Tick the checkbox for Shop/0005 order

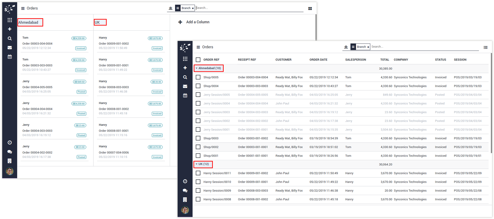point(198,77)
